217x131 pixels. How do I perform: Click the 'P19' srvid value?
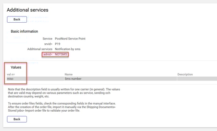click(58, 44)
